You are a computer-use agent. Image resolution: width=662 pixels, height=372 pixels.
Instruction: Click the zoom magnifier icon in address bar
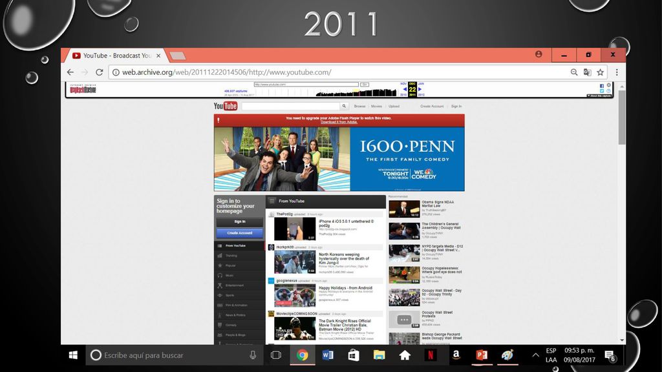(x=574, y=72)
